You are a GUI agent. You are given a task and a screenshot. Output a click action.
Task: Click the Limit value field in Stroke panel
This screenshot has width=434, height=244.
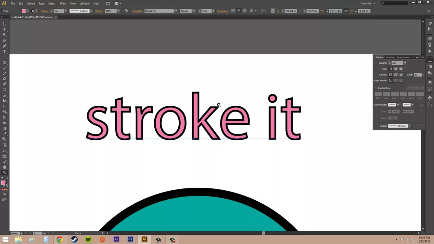tap(418, 75)
